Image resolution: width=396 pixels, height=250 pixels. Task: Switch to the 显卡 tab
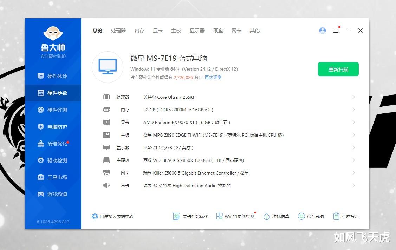(x=157, y=31)
